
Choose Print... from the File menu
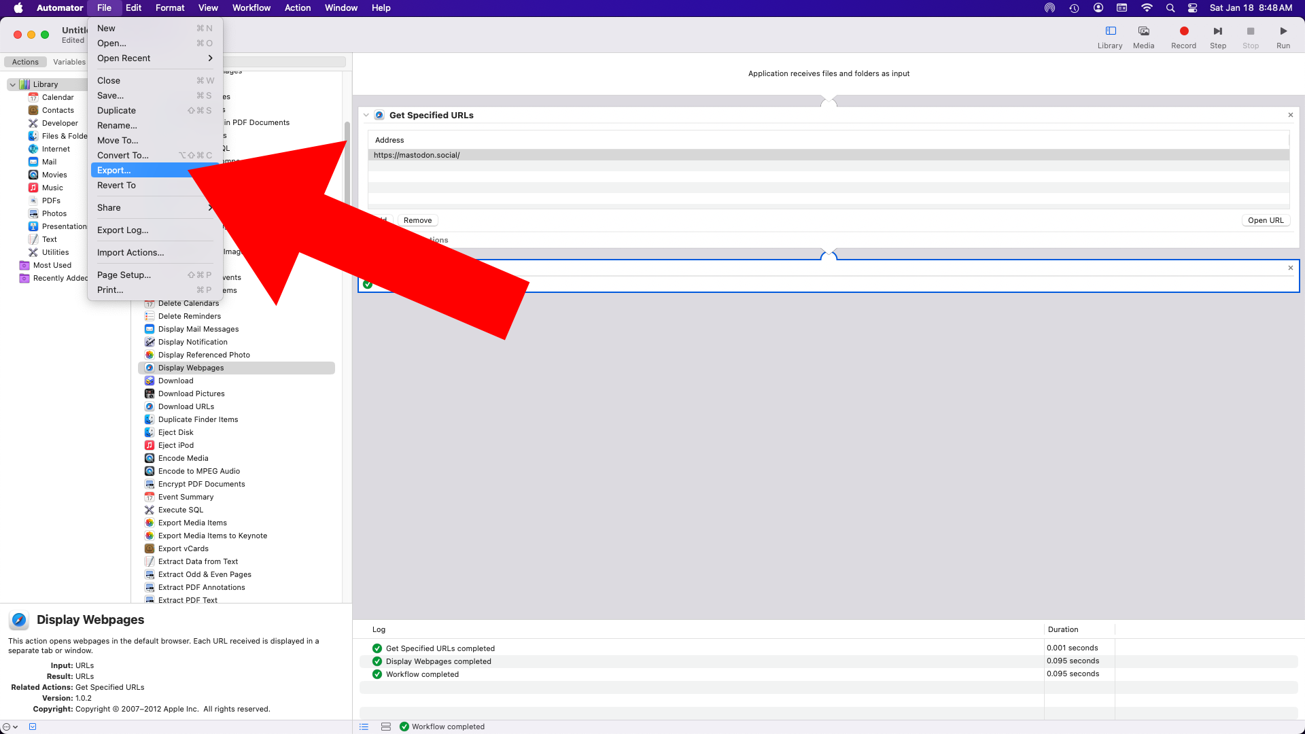coord(154,290)
